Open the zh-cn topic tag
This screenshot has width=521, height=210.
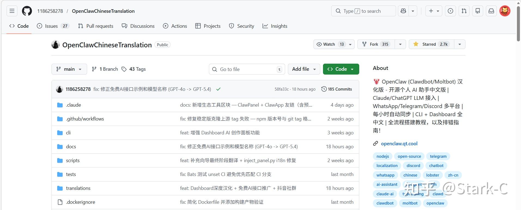point(453,175)
